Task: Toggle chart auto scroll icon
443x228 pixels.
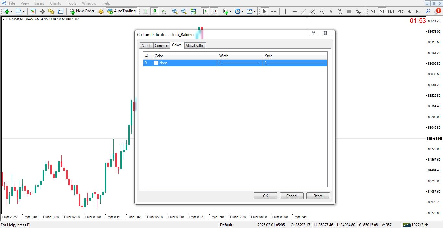Action: 205,11
